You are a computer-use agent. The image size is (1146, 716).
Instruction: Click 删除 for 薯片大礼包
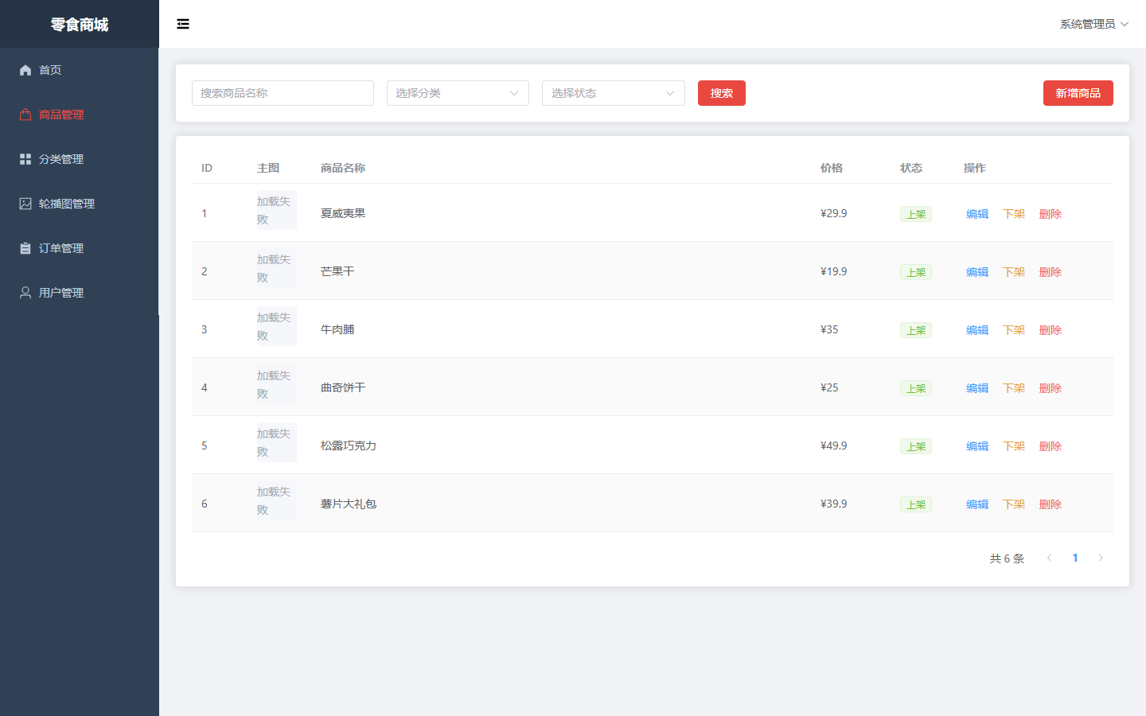(x=1050, y=504)
